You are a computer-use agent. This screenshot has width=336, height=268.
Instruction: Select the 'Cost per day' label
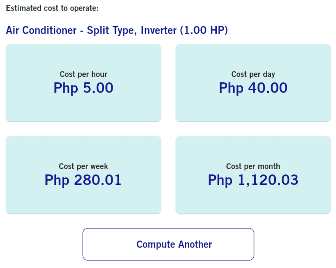pyautogui.click(x=253, y=74)
